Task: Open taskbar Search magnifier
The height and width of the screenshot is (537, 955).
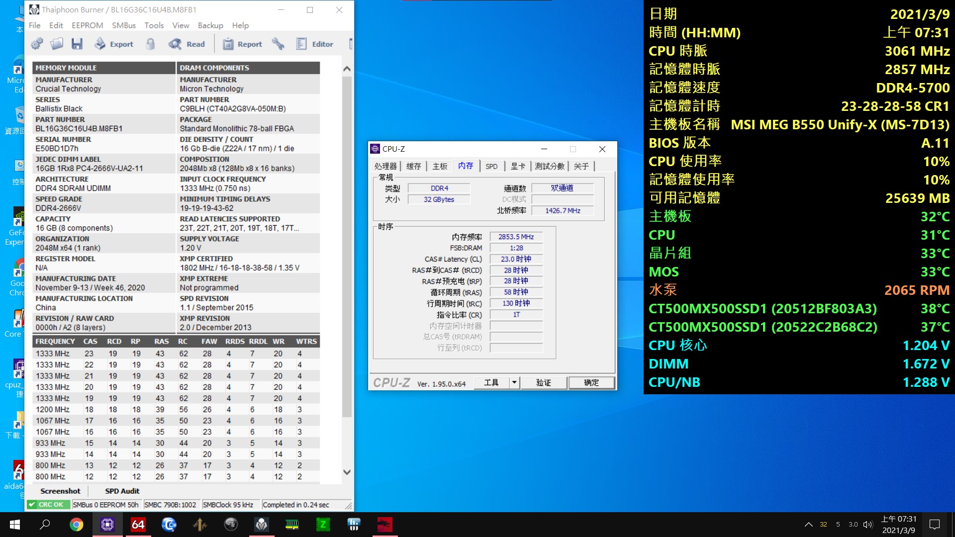Action: (45, 525)
